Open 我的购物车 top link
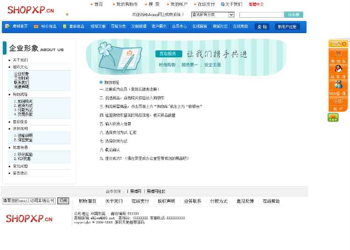This screenshot has height=250, width=350. (127, 4)
